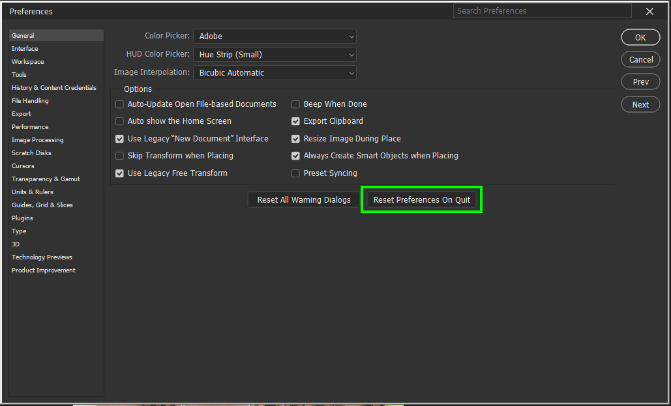The image size is (671, 406).
Task: Disable Resize Image During Place
Action: coord(295,138)
